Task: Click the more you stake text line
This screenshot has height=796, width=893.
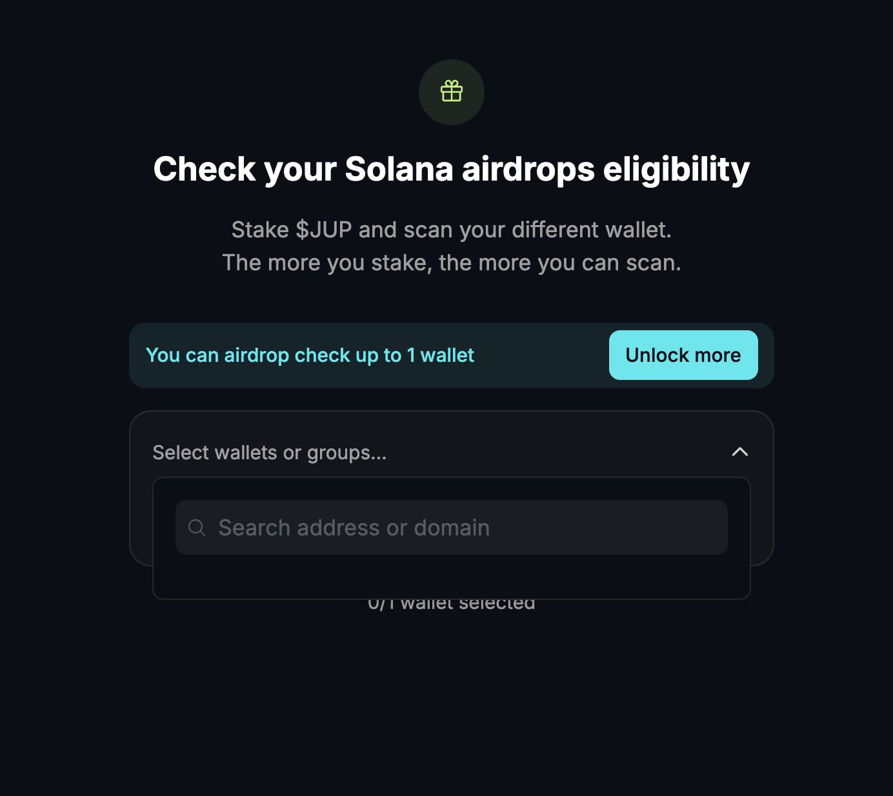Action: pos(452,263)
